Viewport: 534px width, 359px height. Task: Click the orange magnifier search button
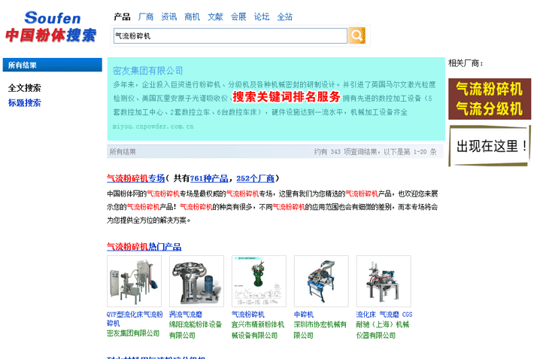coord(357,35)
